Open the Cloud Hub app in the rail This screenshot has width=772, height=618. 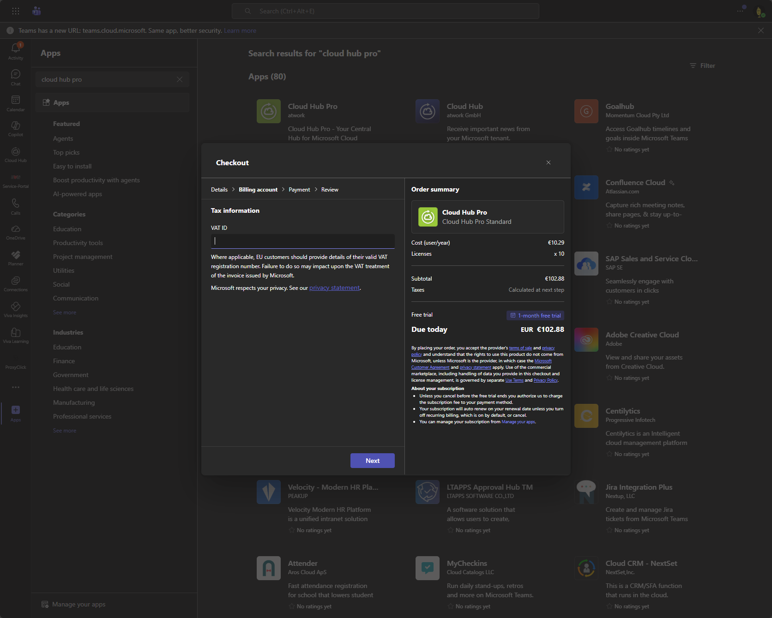click(16, 155)
